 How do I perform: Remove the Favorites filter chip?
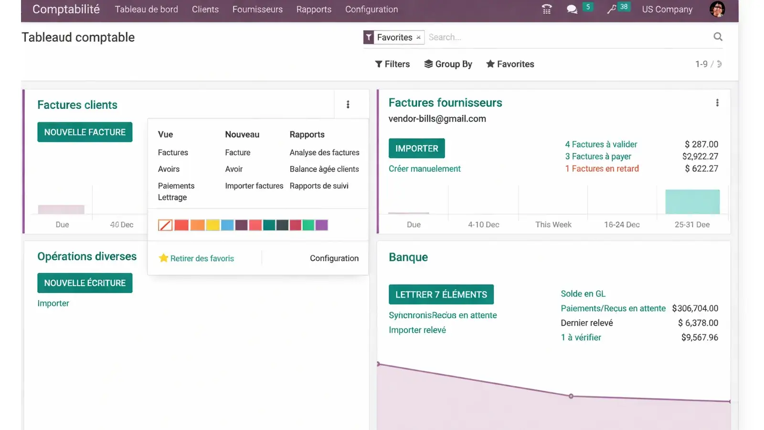[x=418, y=37]
